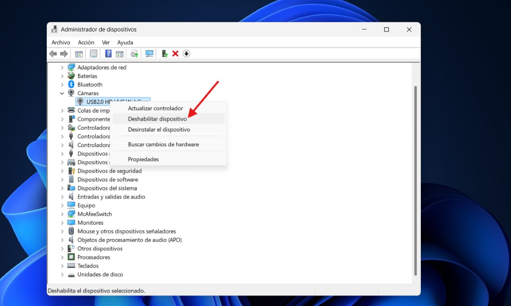
Task: Open the Acción menu
Action: pyautogui.click(x=86, y=42)
